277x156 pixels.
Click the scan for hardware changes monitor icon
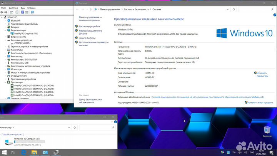coord(32,12)
